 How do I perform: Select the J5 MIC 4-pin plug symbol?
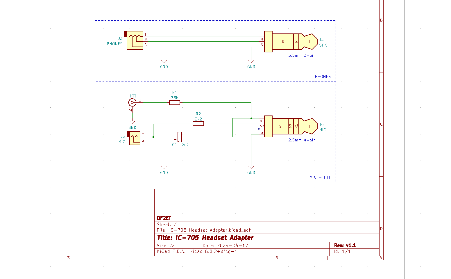[x=291, y=126]
